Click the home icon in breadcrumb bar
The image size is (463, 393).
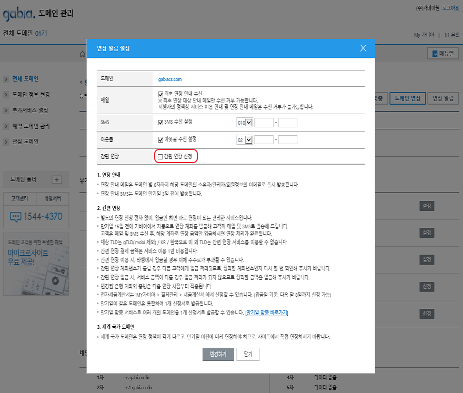click(x=83, y=54)
